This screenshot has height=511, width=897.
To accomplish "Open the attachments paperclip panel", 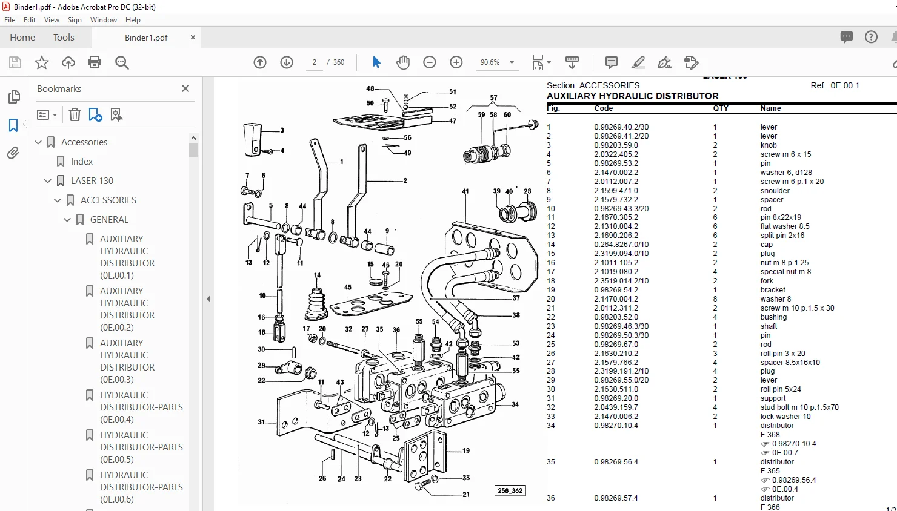I will point(13,153).
